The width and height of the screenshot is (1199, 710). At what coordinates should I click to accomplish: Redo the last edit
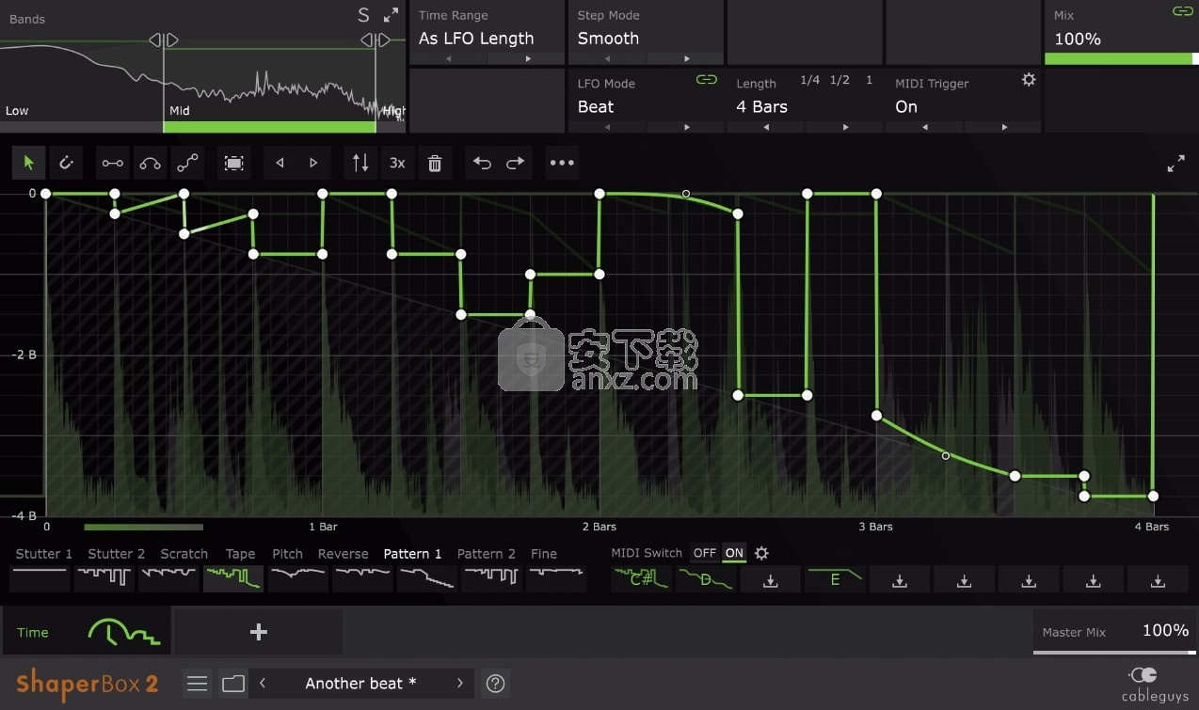[x=515, y=163]
